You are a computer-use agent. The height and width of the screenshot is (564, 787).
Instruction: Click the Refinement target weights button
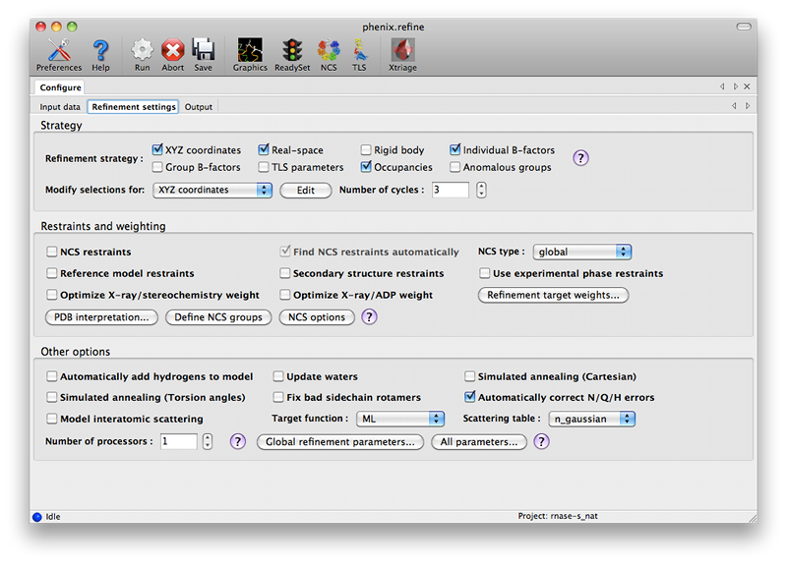[553, 295]
